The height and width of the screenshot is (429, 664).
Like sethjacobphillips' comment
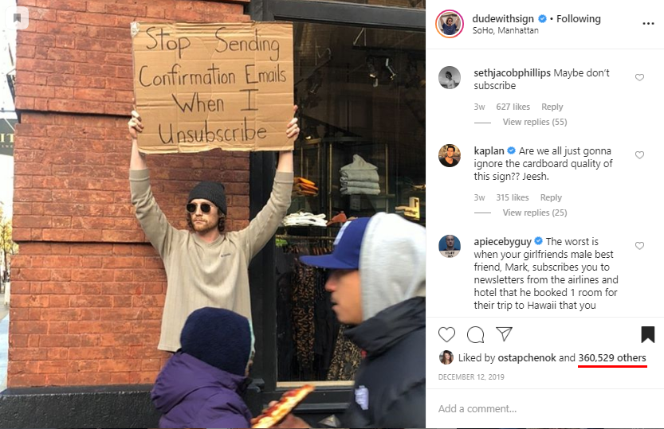[x=639, y=77]
